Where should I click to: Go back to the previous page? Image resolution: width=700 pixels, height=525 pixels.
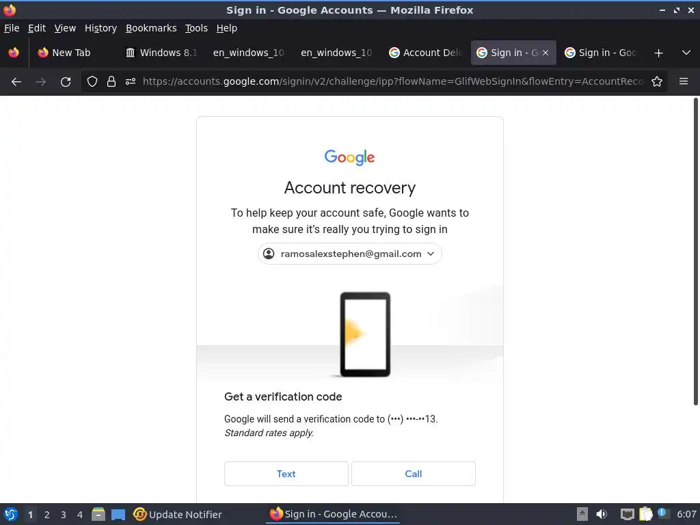[16, 82]
